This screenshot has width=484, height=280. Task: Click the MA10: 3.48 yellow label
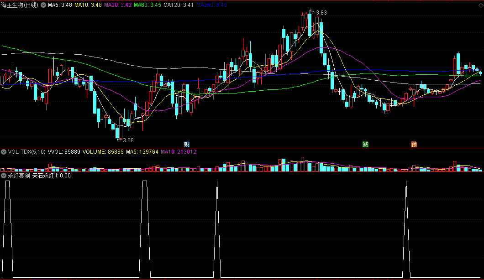(88, 5)
